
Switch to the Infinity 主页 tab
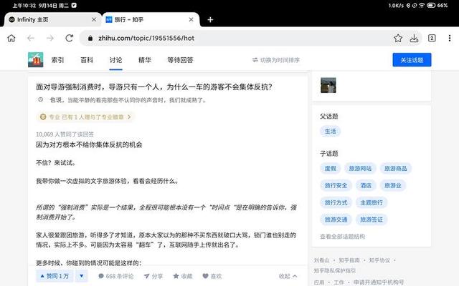(52, 19)
